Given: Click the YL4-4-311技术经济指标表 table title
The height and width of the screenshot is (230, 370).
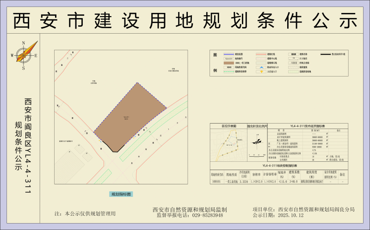Looking at the screenshot, I should [307, 126].
